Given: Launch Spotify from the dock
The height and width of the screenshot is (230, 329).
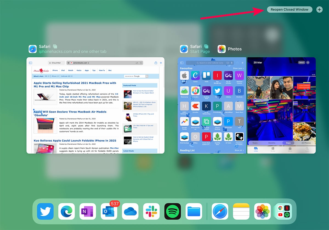Looking at the screenshot, I should click(172, 211).
